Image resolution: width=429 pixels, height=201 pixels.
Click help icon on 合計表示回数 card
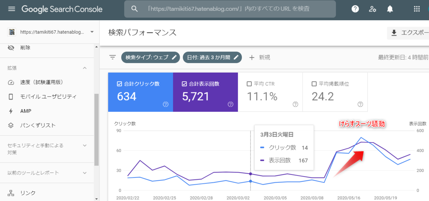coord(231,104)
